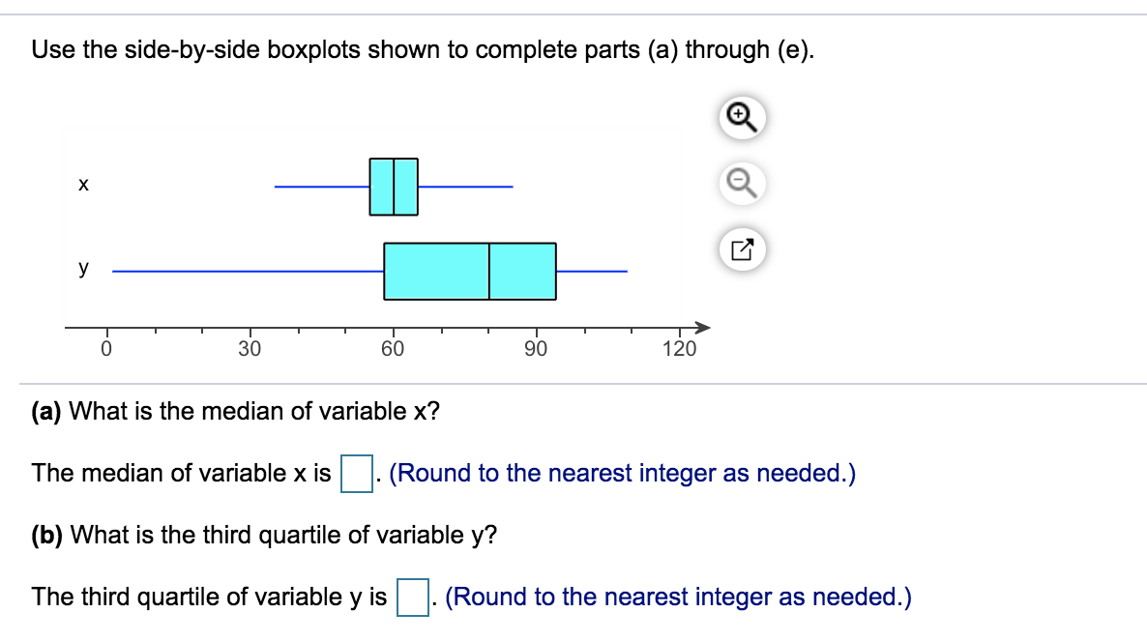Click the median line inside the x boxplot

pyautogui.click(x=394, y=187)
